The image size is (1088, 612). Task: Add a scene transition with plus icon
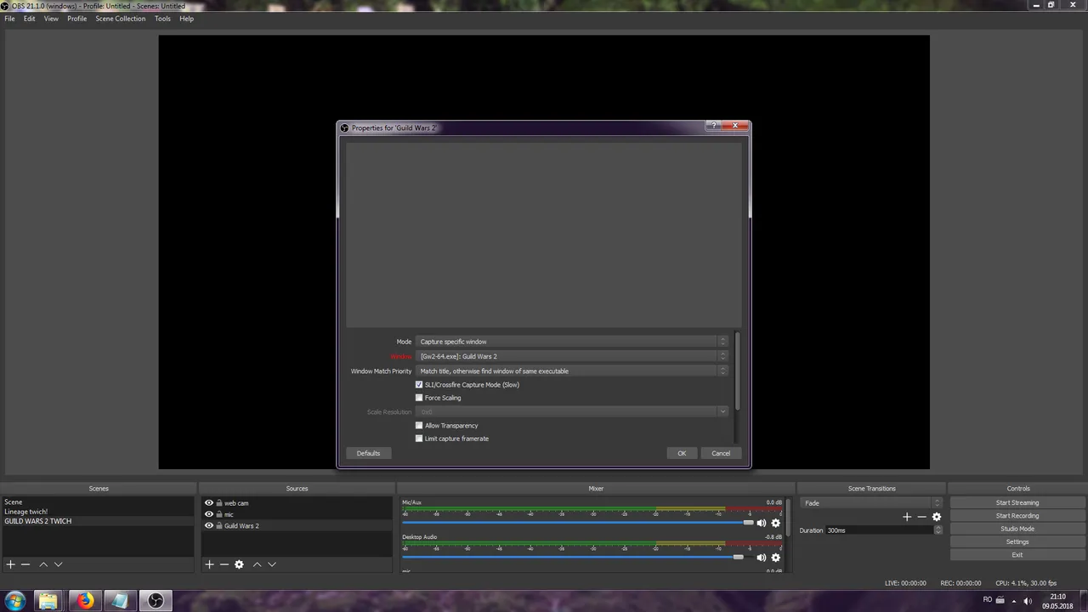(x=907, y=517)
